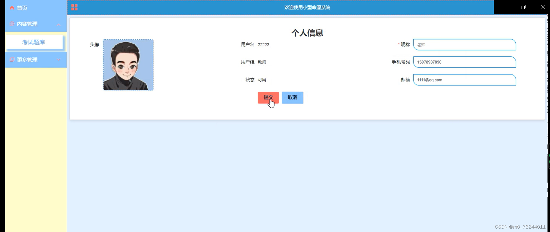Restore down the application window
Viewport: 550px width, 232px height.
523,7
